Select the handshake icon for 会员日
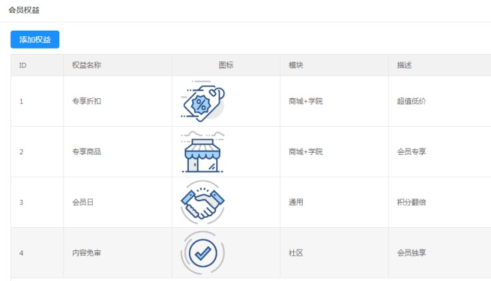 (x=203, y=203)
